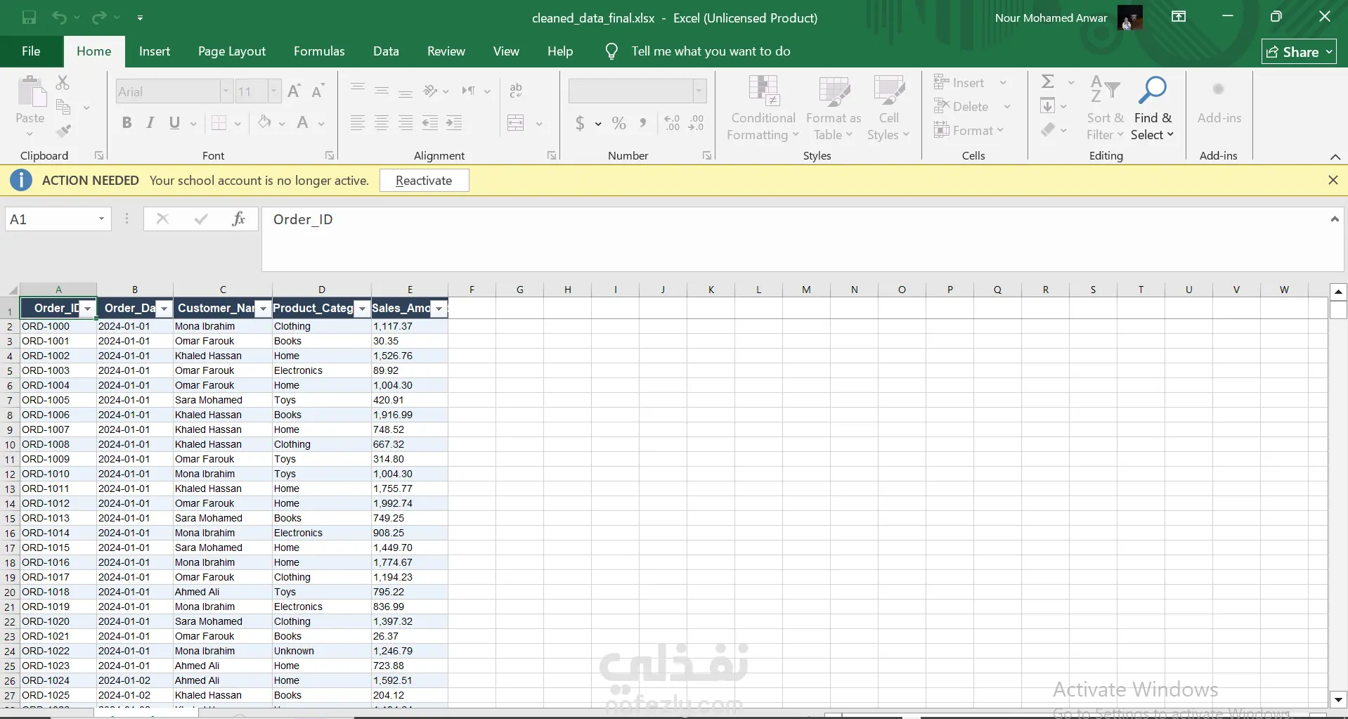Open the Ribbon Display Options button
Screen dimensions: 1348x719
pos(1179,17)
